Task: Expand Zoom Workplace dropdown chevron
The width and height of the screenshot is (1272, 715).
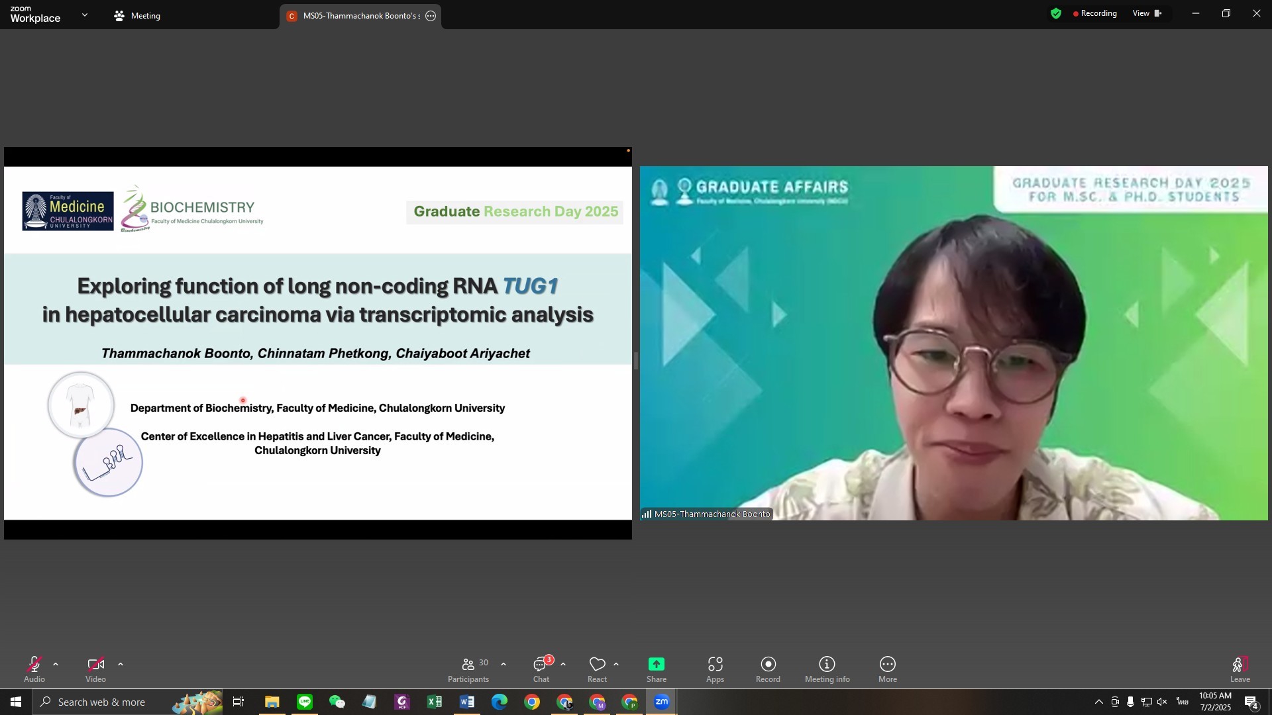Action: coord(84,15)
